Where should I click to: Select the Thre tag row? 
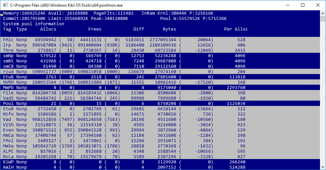[x=160, y=50]
